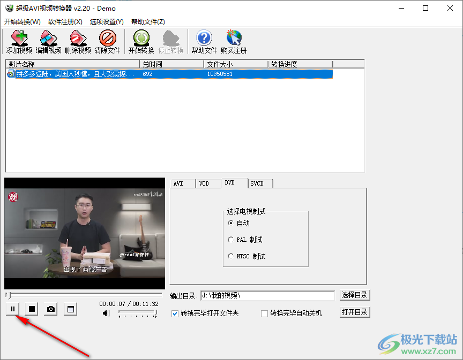Viewport: 463px width, 360px height.
Task: Enable 转换完毕自动关机 checkbox
Action: 265,313
